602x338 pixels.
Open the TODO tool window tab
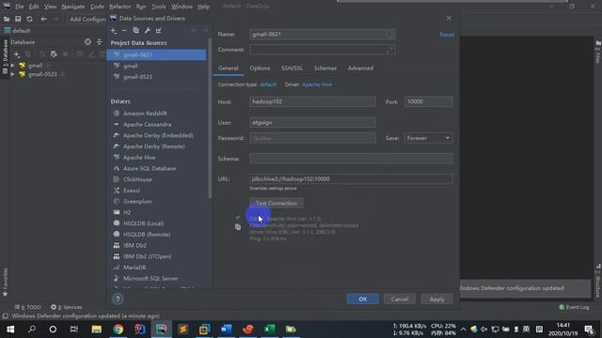tap(27, 307)
